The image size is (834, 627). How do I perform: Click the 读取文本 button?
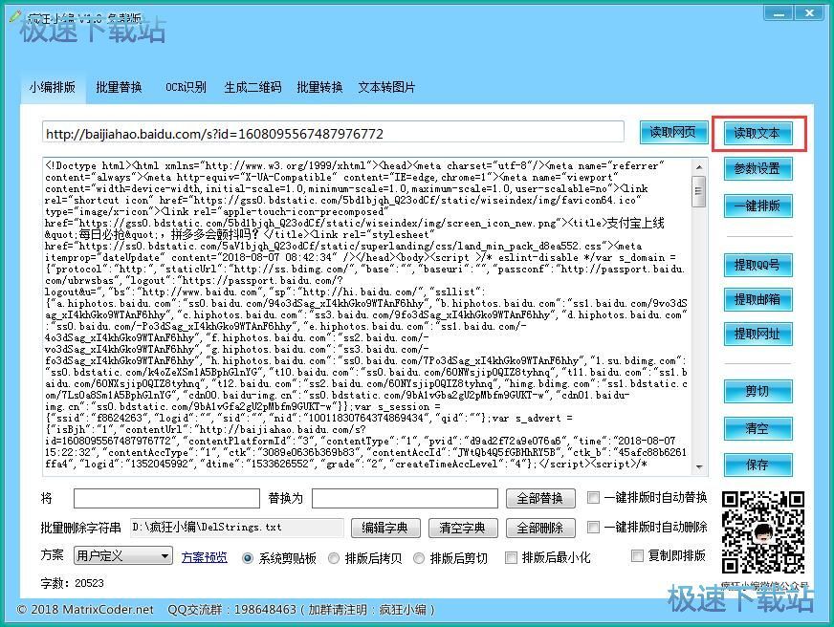tap(757, 134)
